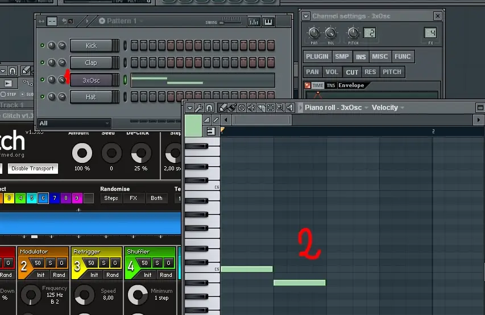The image size is (485, 315).
Task: Open keyboard editor in step sequencer
Action: pos(268,22)
